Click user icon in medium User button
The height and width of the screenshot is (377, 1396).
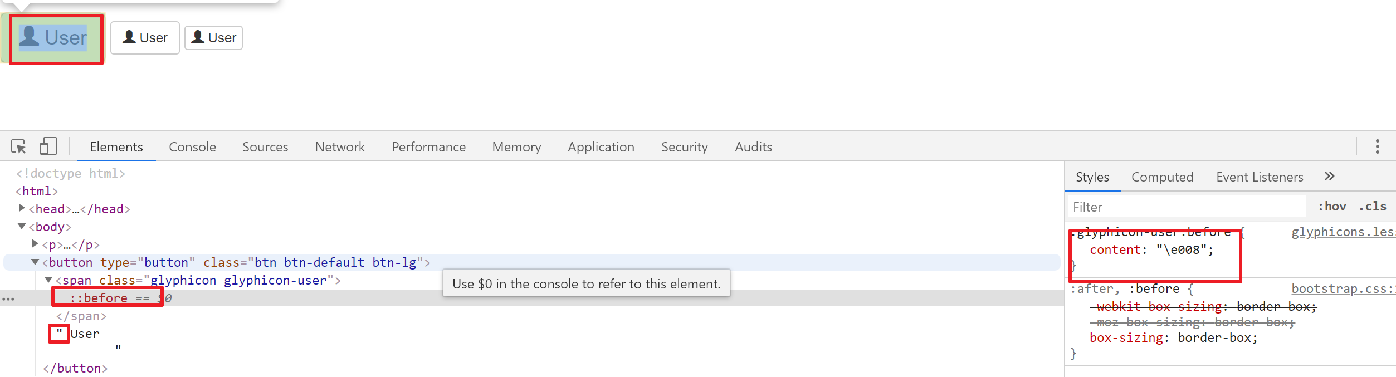(129, 37)
